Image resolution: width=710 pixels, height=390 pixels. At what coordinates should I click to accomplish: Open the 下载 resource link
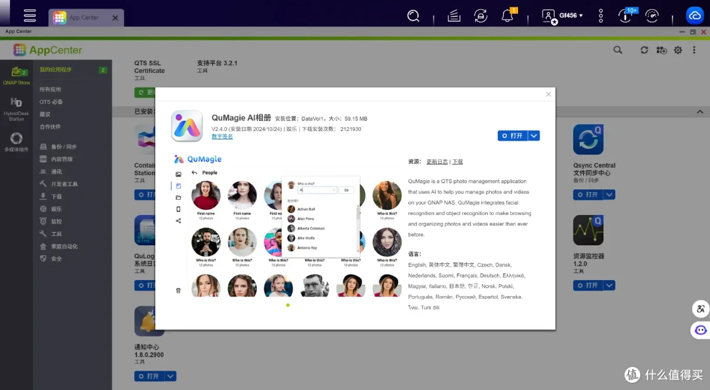[458, 162]
